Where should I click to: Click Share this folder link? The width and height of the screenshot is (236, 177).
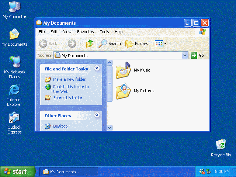67,98
